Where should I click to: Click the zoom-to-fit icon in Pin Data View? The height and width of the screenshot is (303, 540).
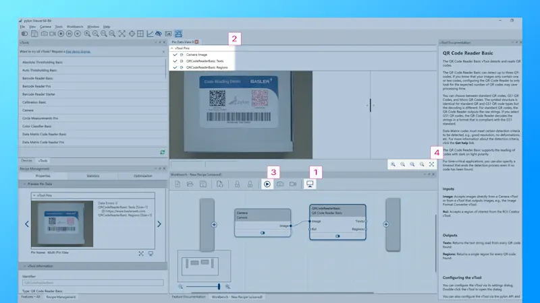431,164
